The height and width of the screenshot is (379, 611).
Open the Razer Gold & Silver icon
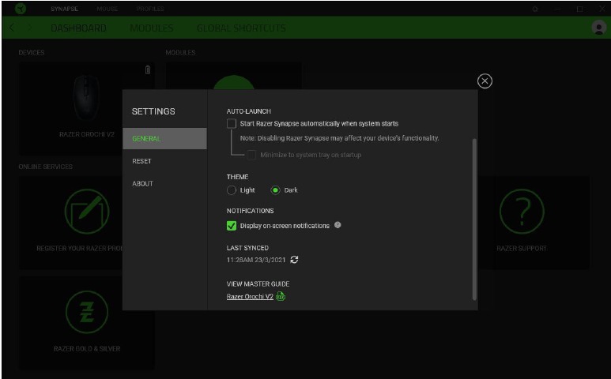pos(86,312)
